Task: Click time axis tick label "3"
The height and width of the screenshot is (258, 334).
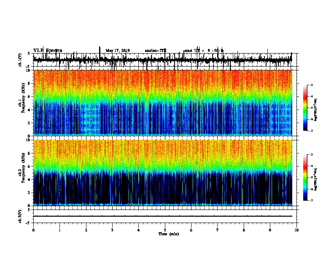Action: tap(112, 230)
